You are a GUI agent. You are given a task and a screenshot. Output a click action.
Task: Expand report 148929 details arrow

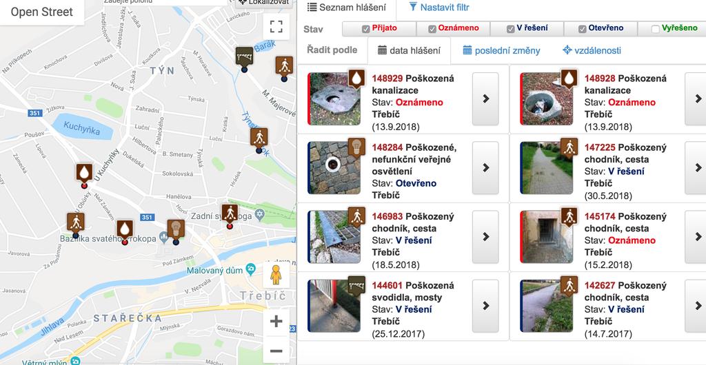(485, 98)
